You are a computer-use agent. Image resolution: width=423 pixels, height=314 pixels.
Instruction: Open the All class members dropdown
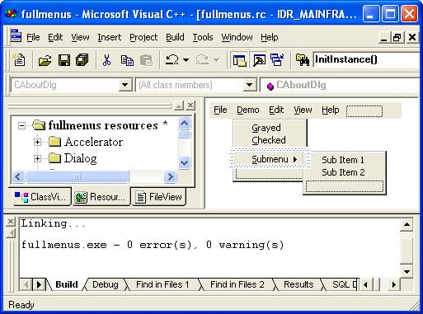[x=250, y=85]
